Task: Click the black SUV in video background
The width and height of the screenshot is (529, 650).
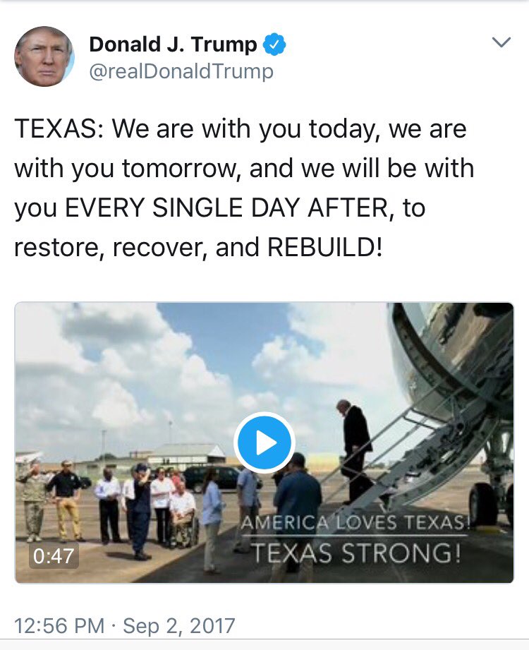Action: (212, 479)
